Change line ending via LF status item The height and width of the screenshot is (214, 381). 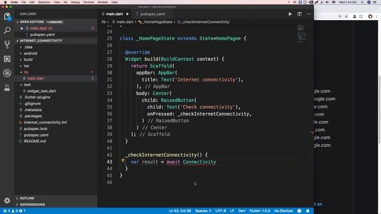pyautogui.click(x=232, y=211)
